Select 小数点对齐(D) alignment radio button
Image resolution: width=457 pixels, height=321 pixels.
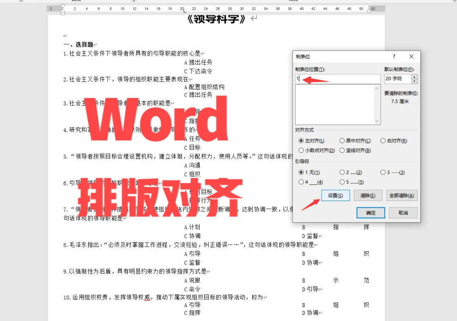click(317, 150)
